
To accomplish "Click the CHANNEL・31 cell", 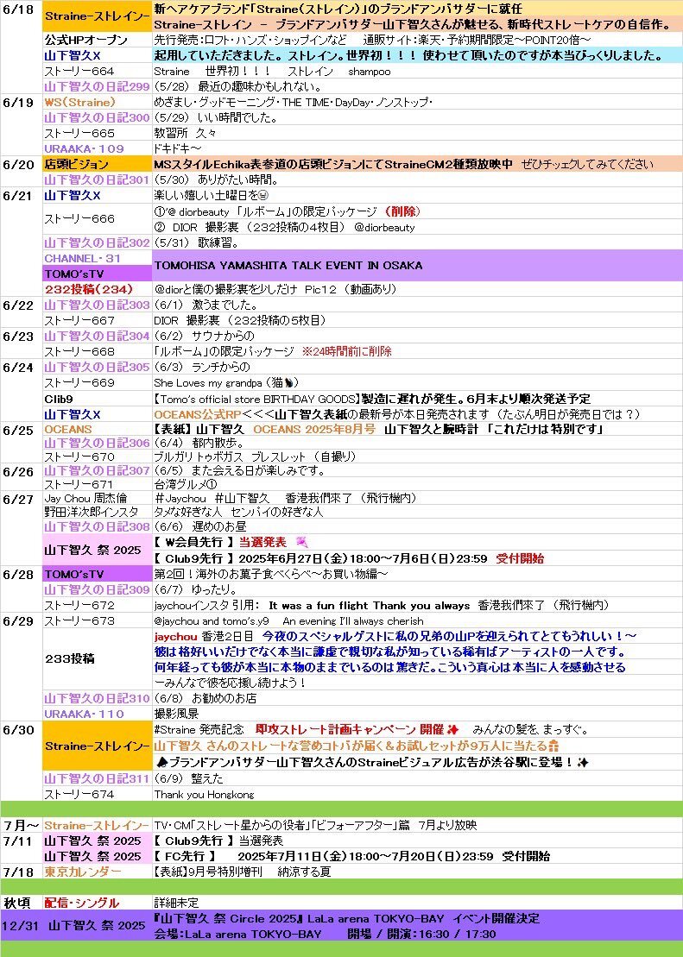I will tap(97, 257).
